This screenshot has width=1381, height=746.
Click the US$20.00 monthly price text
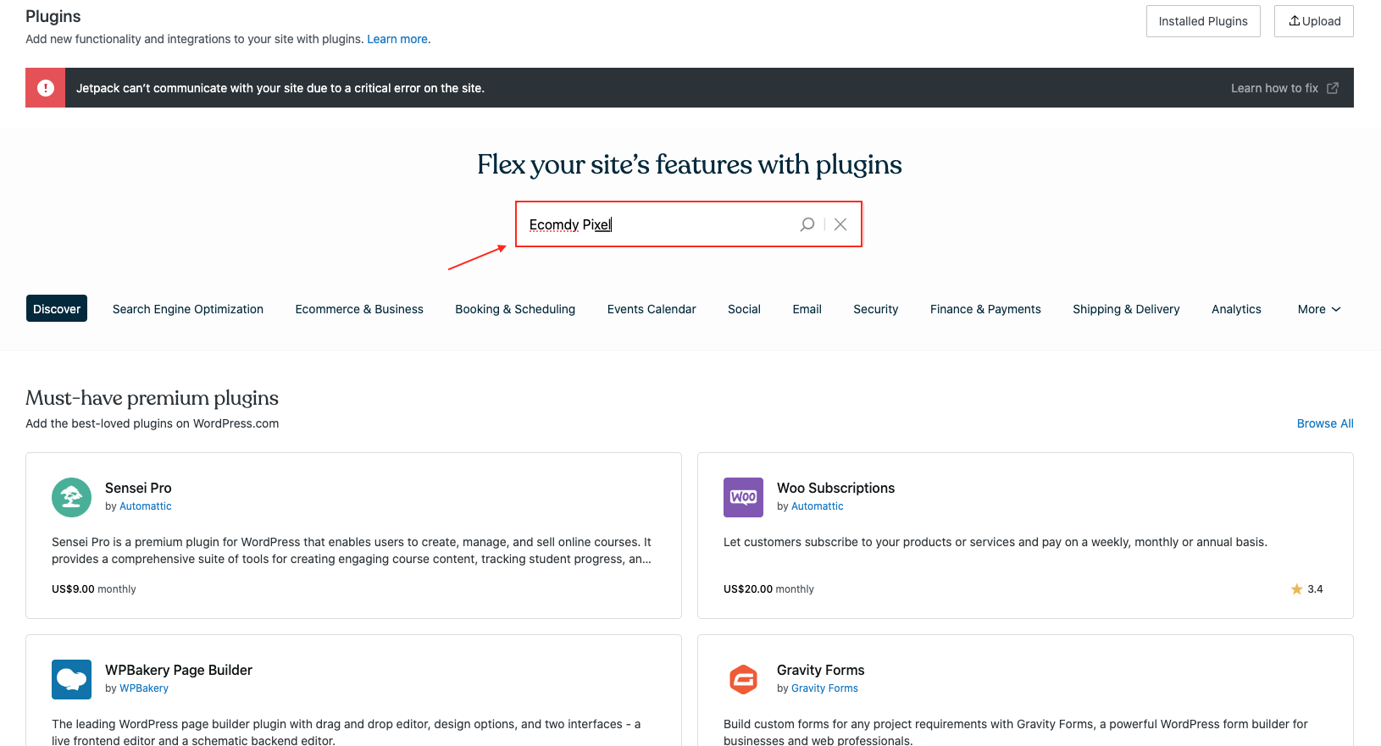point(768,589)
